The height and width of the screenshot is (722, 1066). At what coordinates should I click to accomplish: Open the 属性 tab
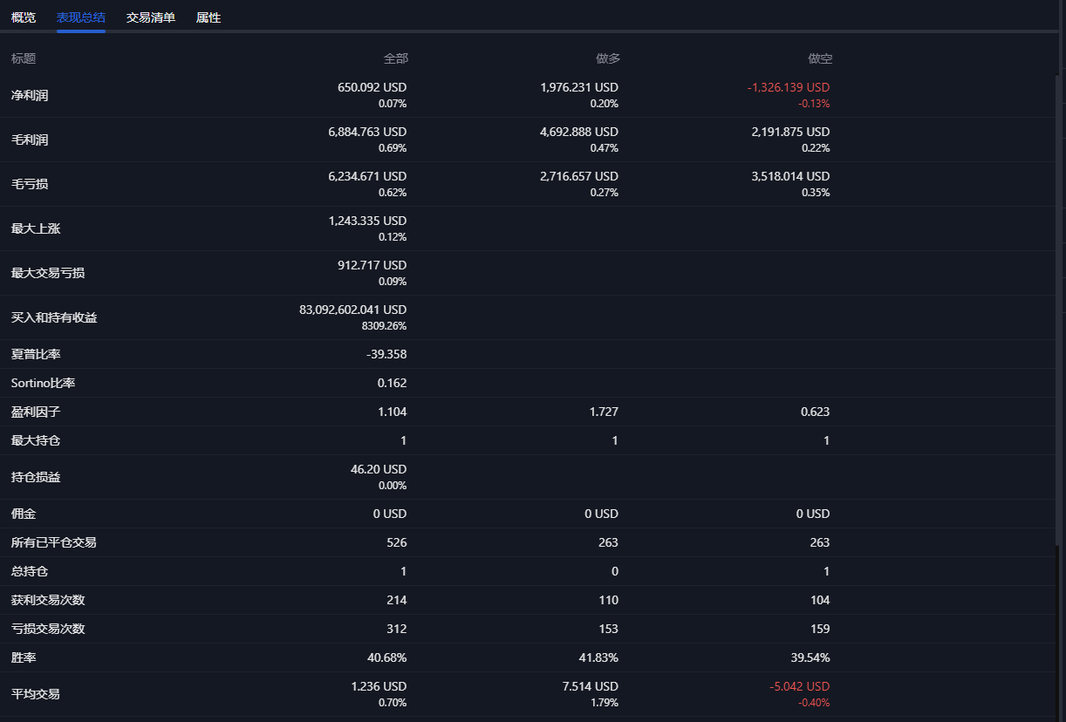point(208,17)
